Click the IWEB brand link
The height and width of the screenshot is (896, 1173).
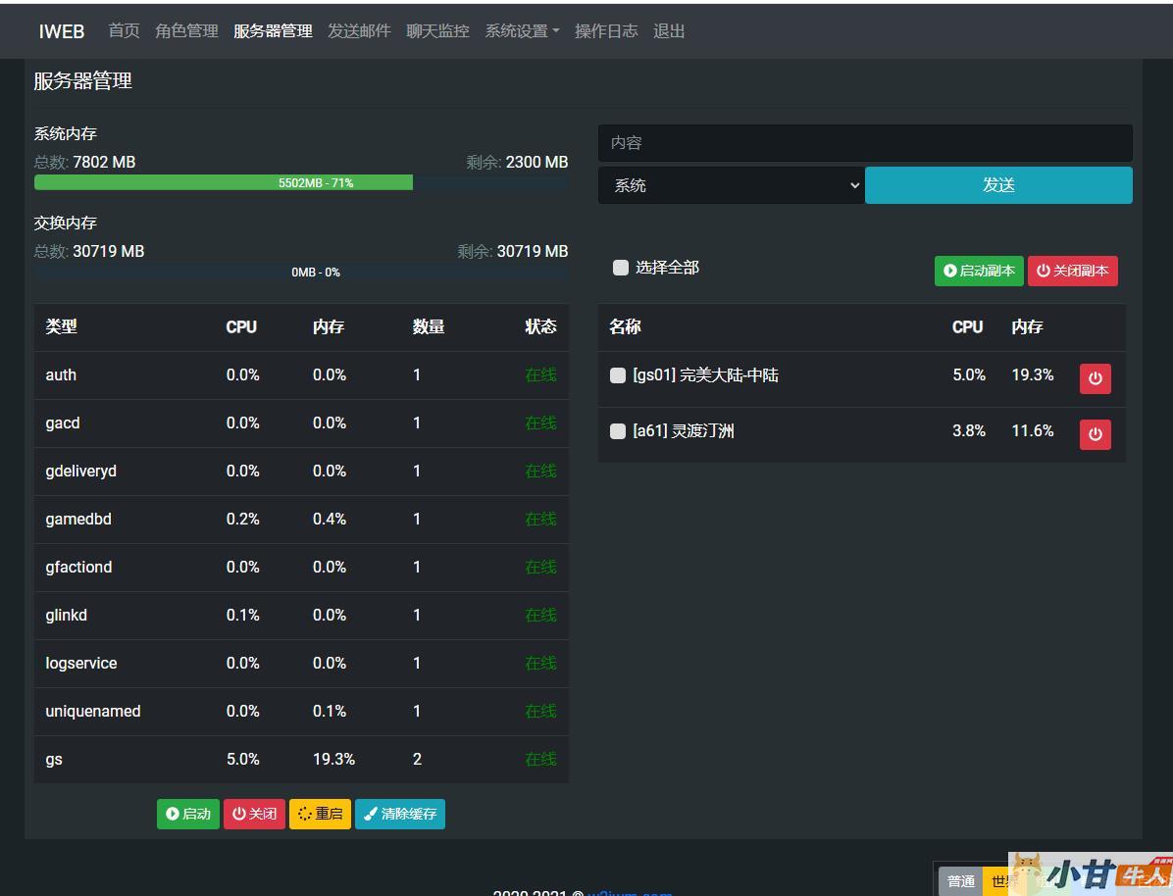point(62,31)
